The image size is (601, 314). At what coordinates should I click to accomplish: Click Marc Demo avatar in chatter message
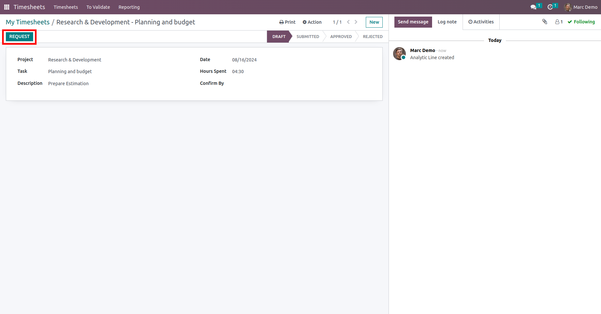coord(399,54)
